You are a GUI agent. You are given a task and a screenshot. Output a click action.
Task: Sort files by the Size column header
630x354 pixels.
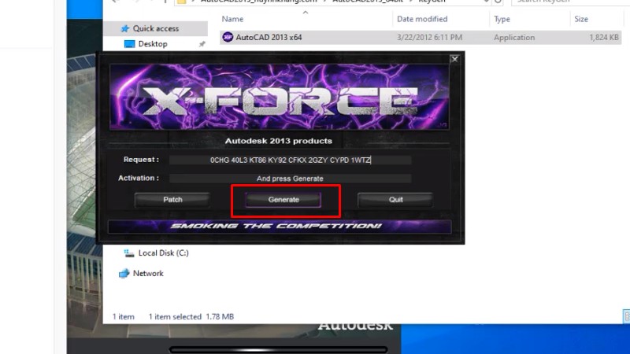(581, 18)
